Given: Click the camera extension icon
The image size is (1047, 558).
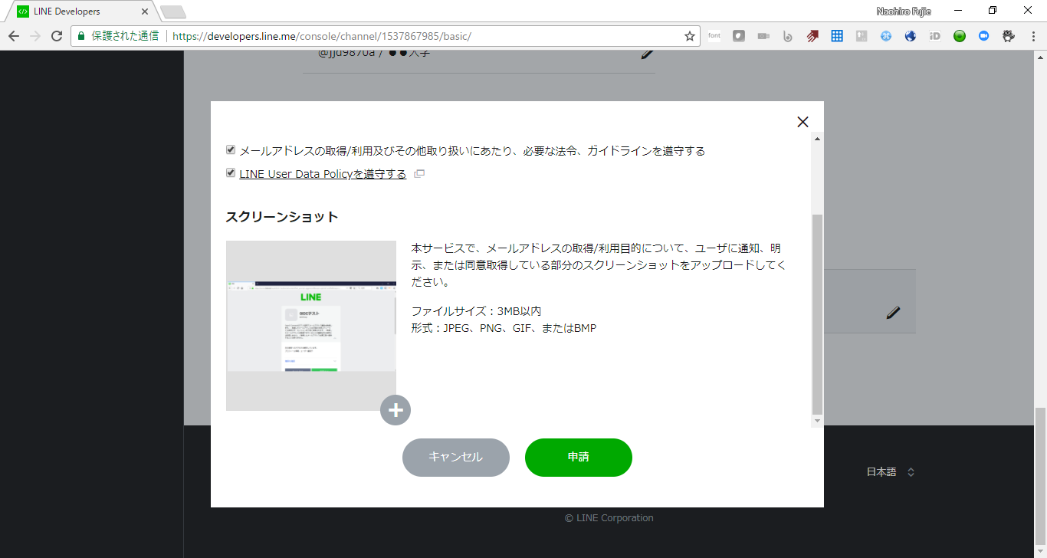Looking at the screenshot, I should [x=763, y=35].
